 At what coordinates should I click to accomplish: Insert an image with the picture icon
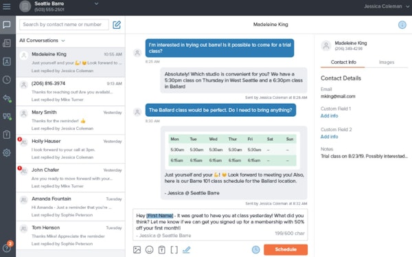coord(137,249)
